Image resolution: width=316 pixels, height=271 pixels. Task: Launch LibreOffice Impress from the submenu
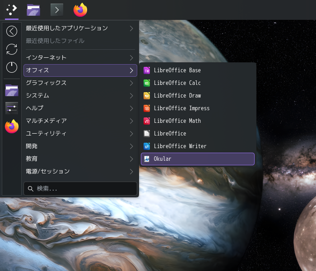tap(198, 108)
